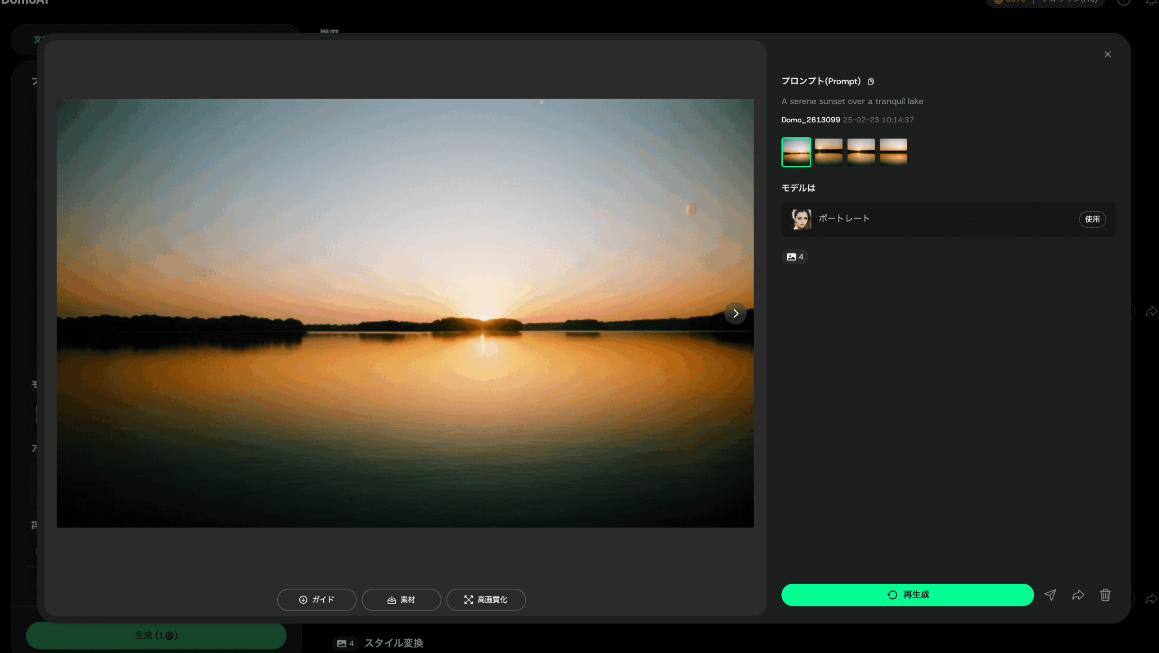Click the large sunset preview image
This screenshot has height=653, width=1159.
tap(405, 312)
